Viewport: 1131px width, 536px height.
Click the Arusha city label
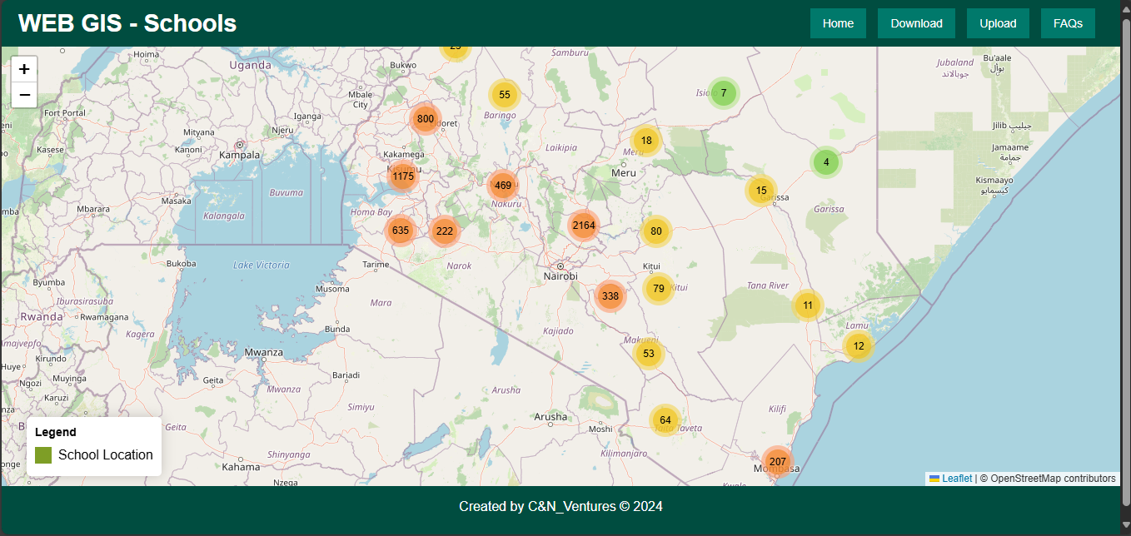551,417
